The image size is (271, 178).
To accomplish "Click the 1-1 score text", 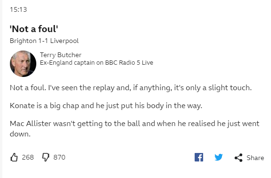I will point(43,41).
